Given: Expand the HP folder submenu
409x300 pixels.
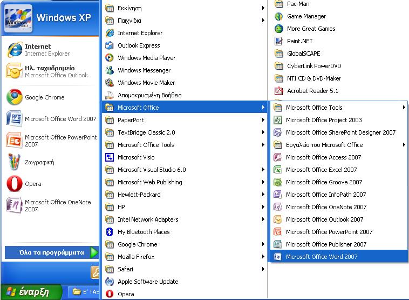Looking at the screenshot, I should tap(185, 207).
